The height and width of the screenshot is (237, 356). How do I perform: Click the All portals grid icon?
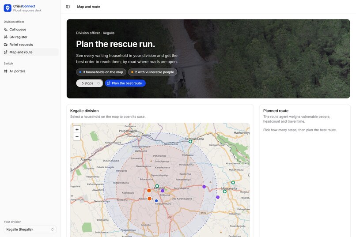pos(6,71)
